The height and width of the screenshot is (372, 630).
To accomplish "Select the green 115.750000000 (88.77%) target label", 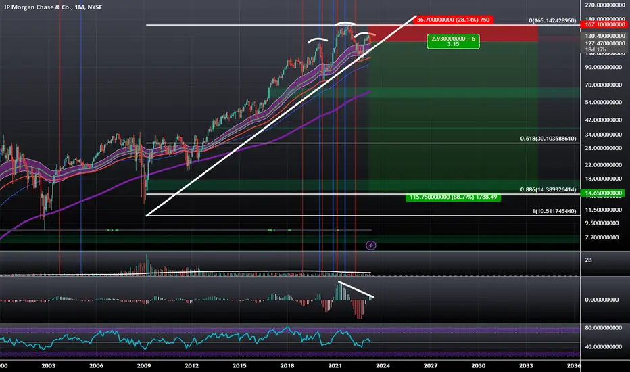I will click(453, 197).
